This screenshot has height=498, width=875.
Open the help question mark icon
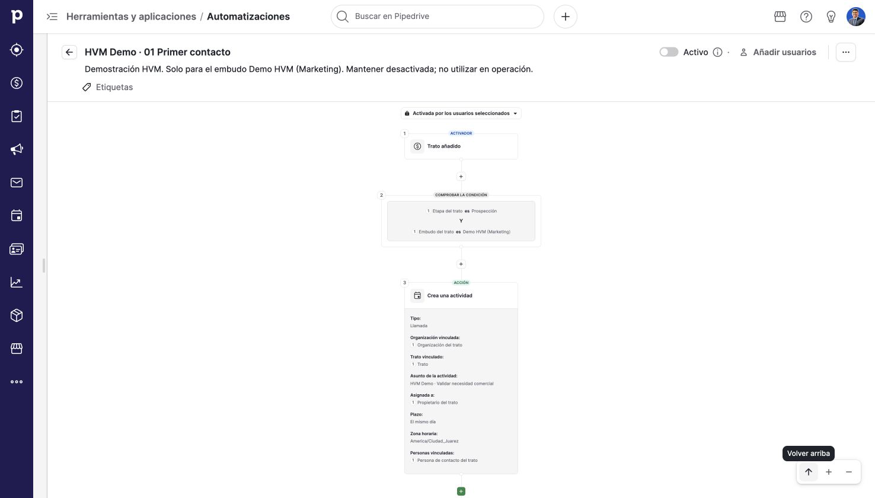click(x=806, y=17)
